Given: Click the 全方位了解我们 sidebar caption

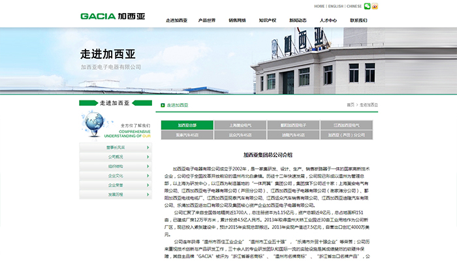Looking at the screenshot, I should point(136,125).
